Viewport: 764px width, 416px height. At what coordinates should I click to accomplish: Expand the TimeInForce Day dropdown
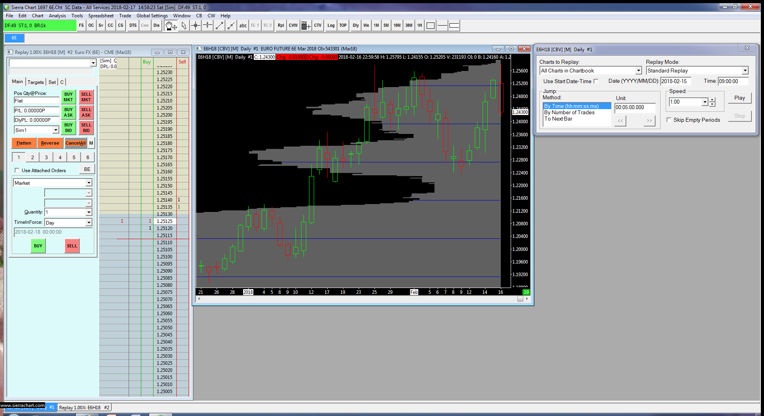coord(89,223)
